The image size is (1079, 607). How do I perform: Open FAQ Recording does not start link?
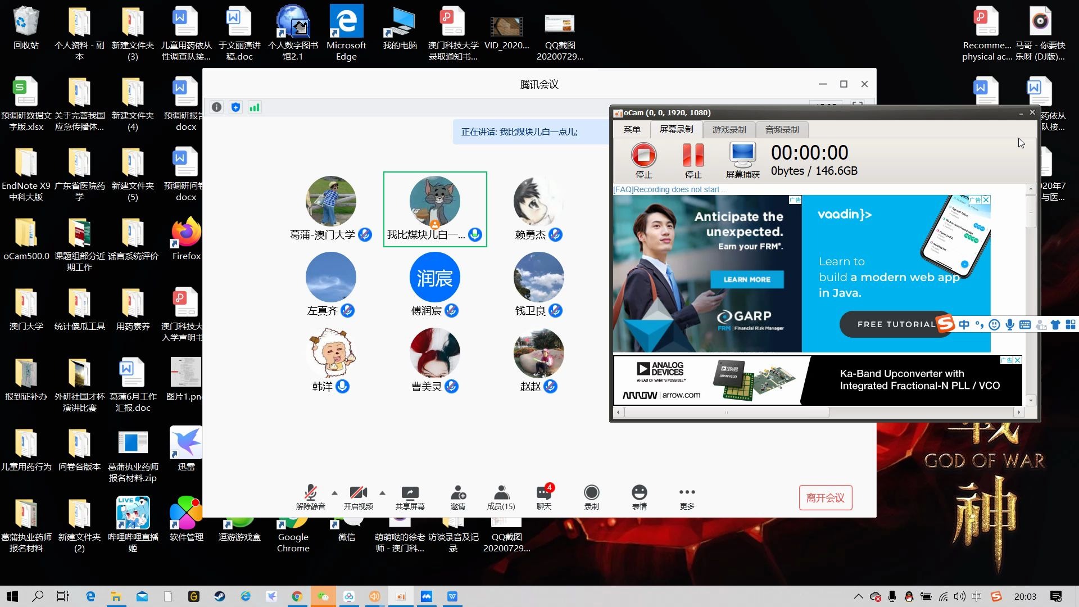669,189
